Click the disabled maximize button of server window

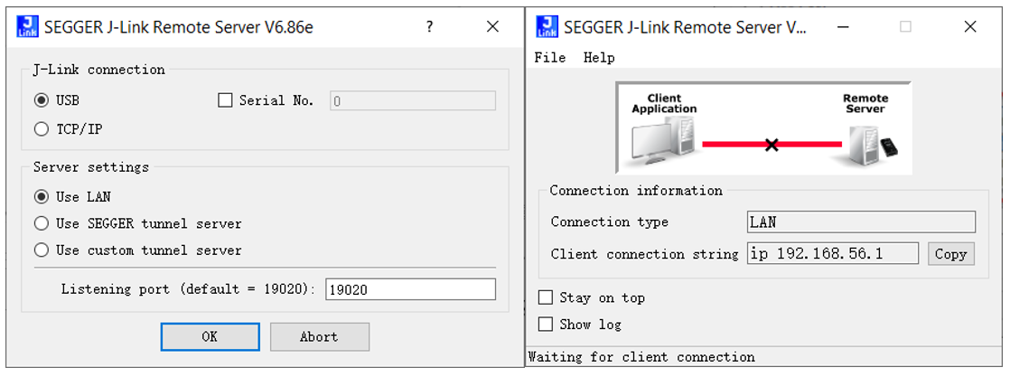[905, 27]
